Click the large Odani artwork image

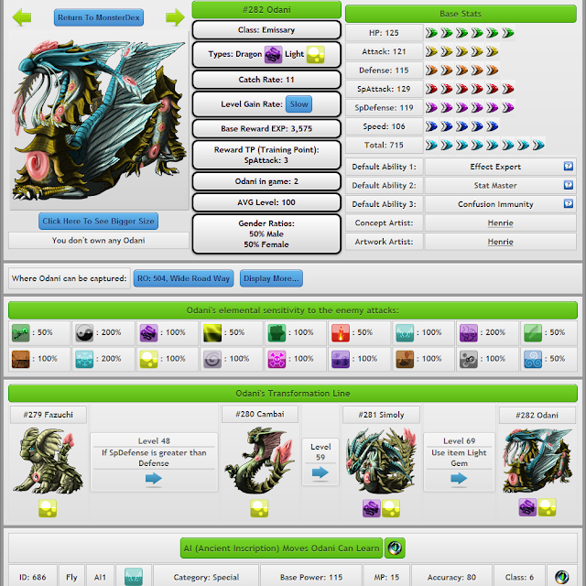pos(99,120)
